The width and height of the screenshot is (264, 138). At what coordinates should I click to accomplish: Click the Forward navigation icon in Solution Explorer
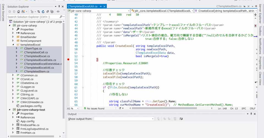[14, 12]
